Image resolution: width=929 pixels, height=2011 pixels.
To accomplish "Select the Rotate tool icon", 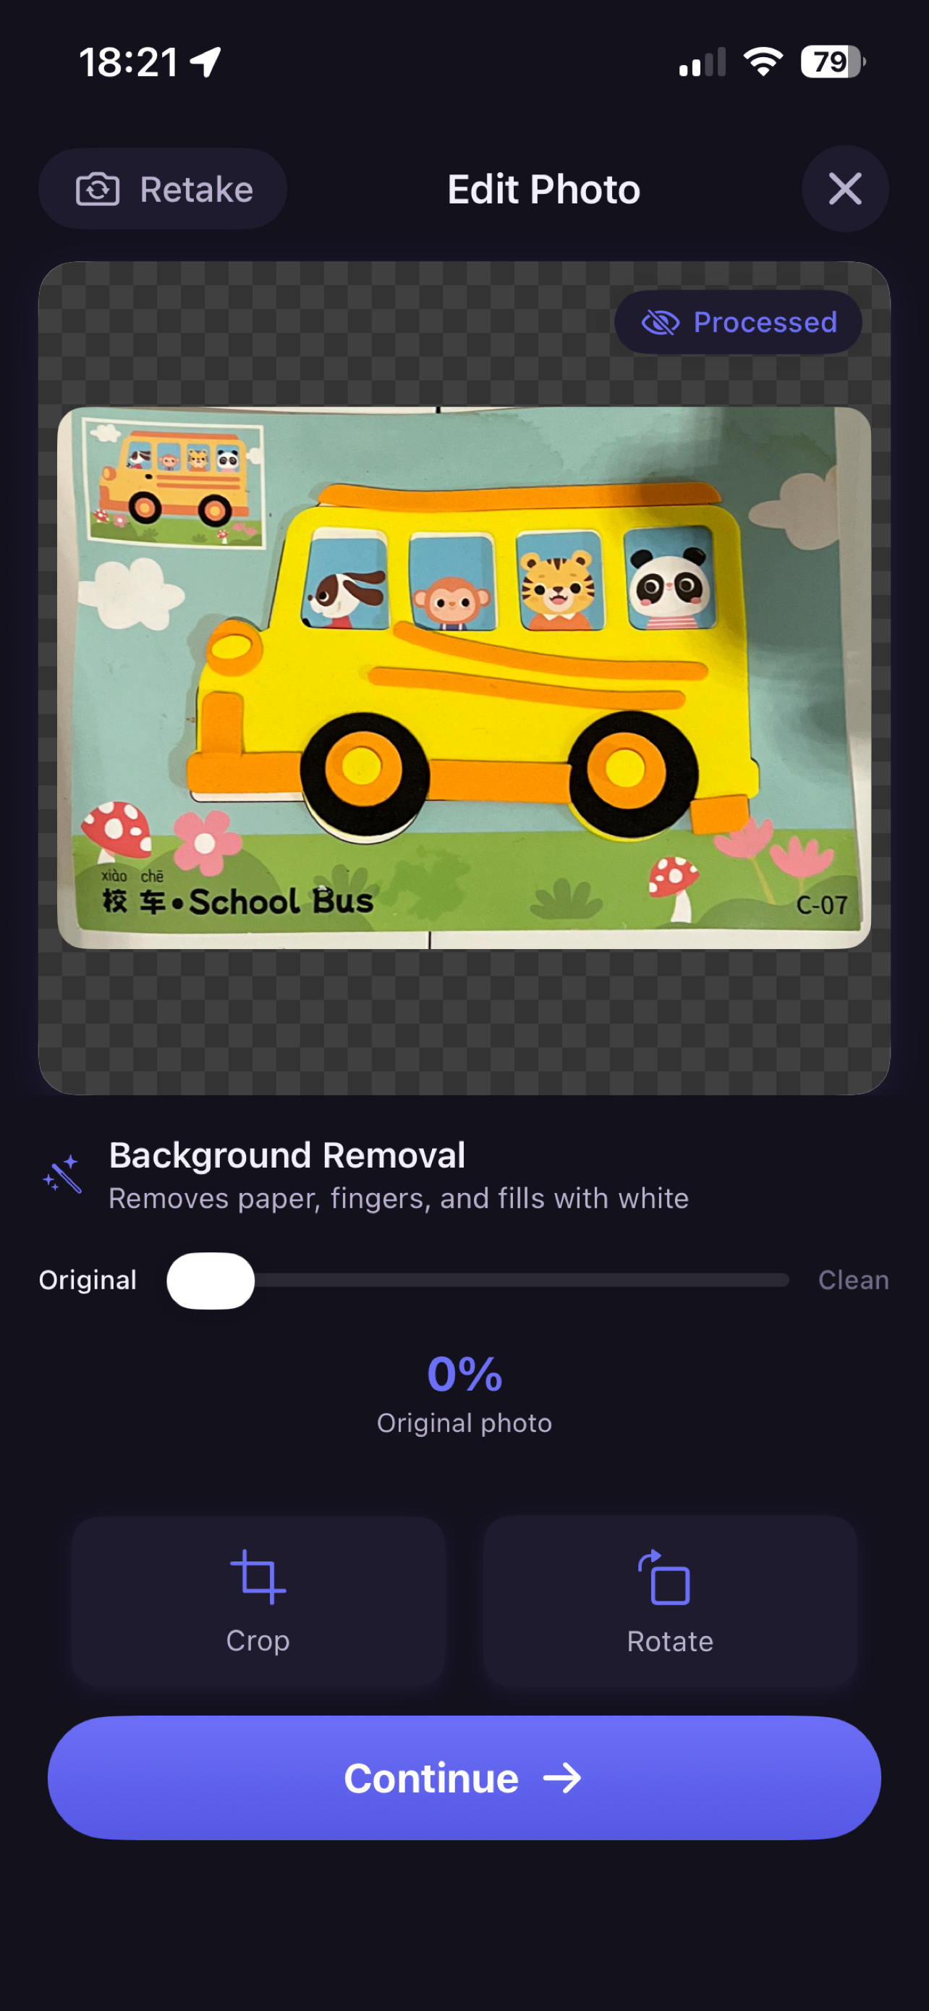I will tap(666, 1577).
